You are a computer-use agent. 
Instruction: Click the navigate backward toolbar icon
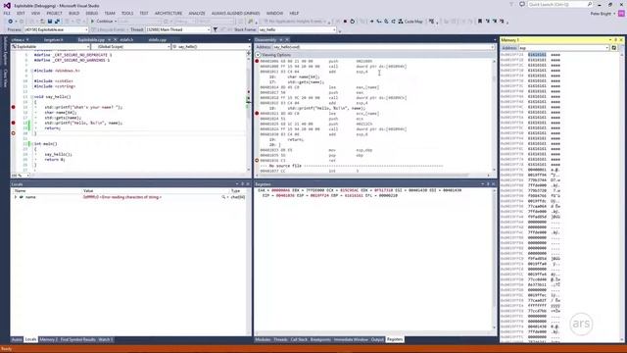[x=10, y=22]
